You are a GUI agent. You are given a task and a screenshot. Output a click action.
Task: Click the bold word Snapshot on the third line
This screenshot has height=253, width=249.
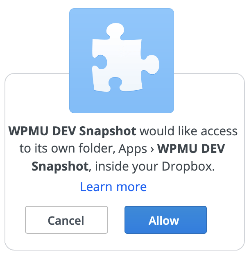60,166
